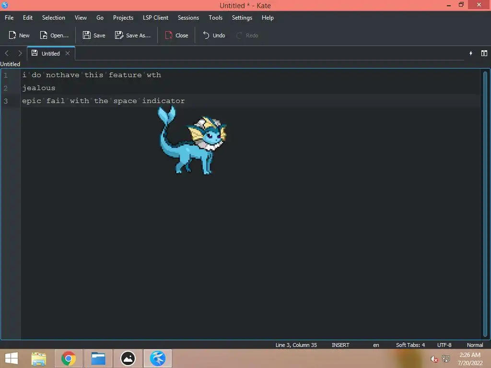This screenshot has height=368, width=491.
Task: Restore down the Kate window
Action: pyautogui.click(x=461, y=5)
